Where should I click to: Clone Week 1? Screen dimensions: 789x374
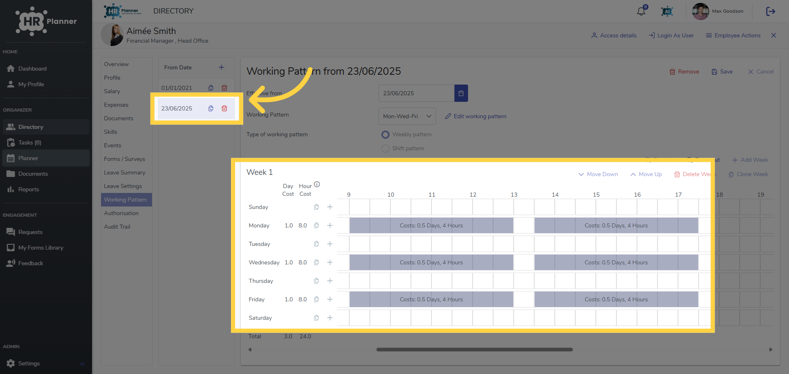pyautogui.click(x=748, y=174)
